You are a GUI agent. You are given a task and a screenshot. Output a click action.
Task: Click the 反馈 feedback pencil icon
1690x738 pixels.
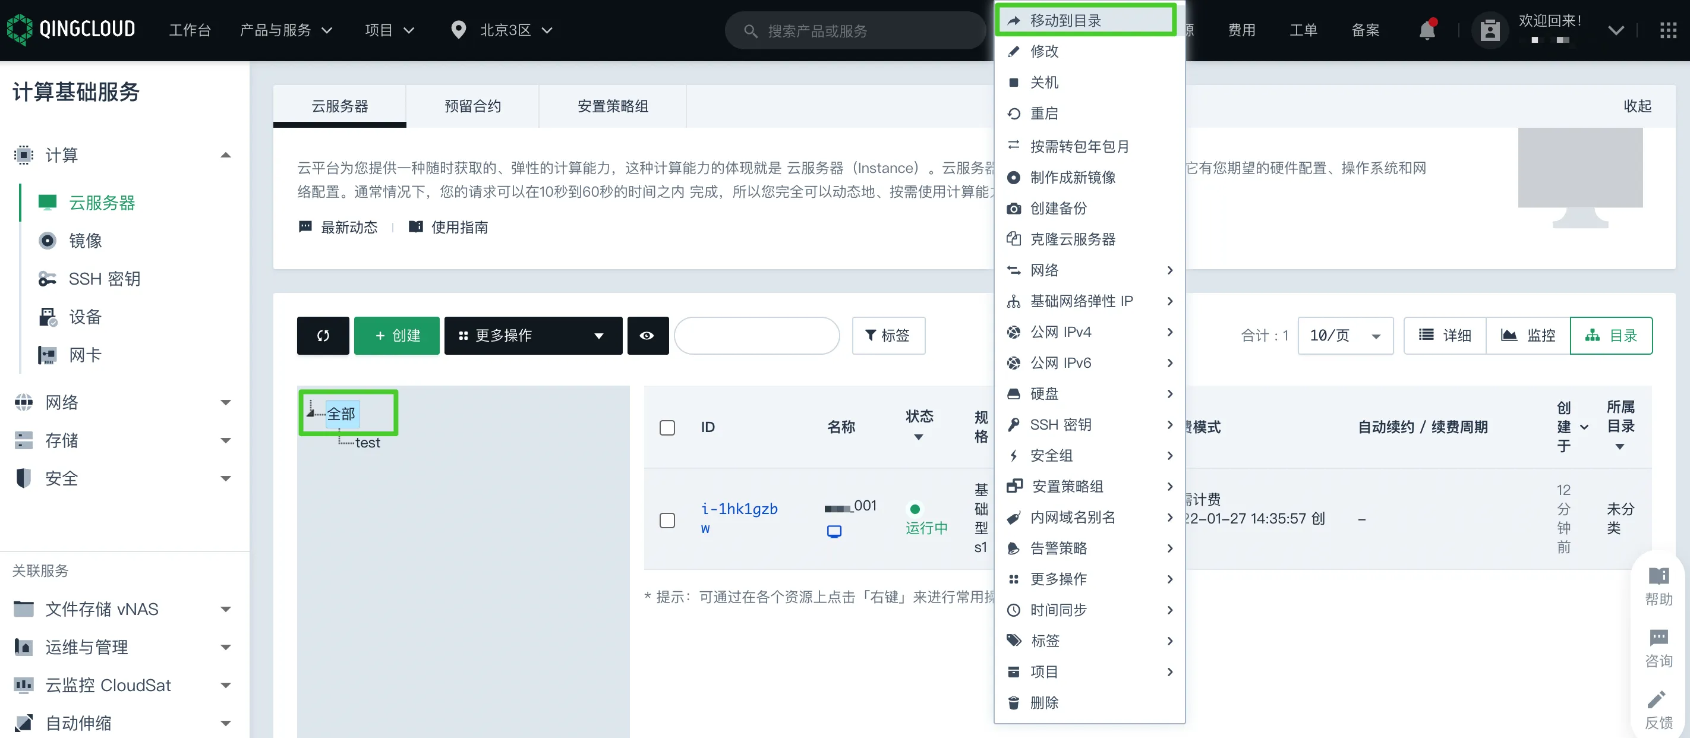coord(1657,699)
